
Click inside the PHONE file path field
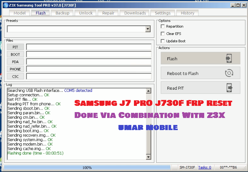[89, 69]
